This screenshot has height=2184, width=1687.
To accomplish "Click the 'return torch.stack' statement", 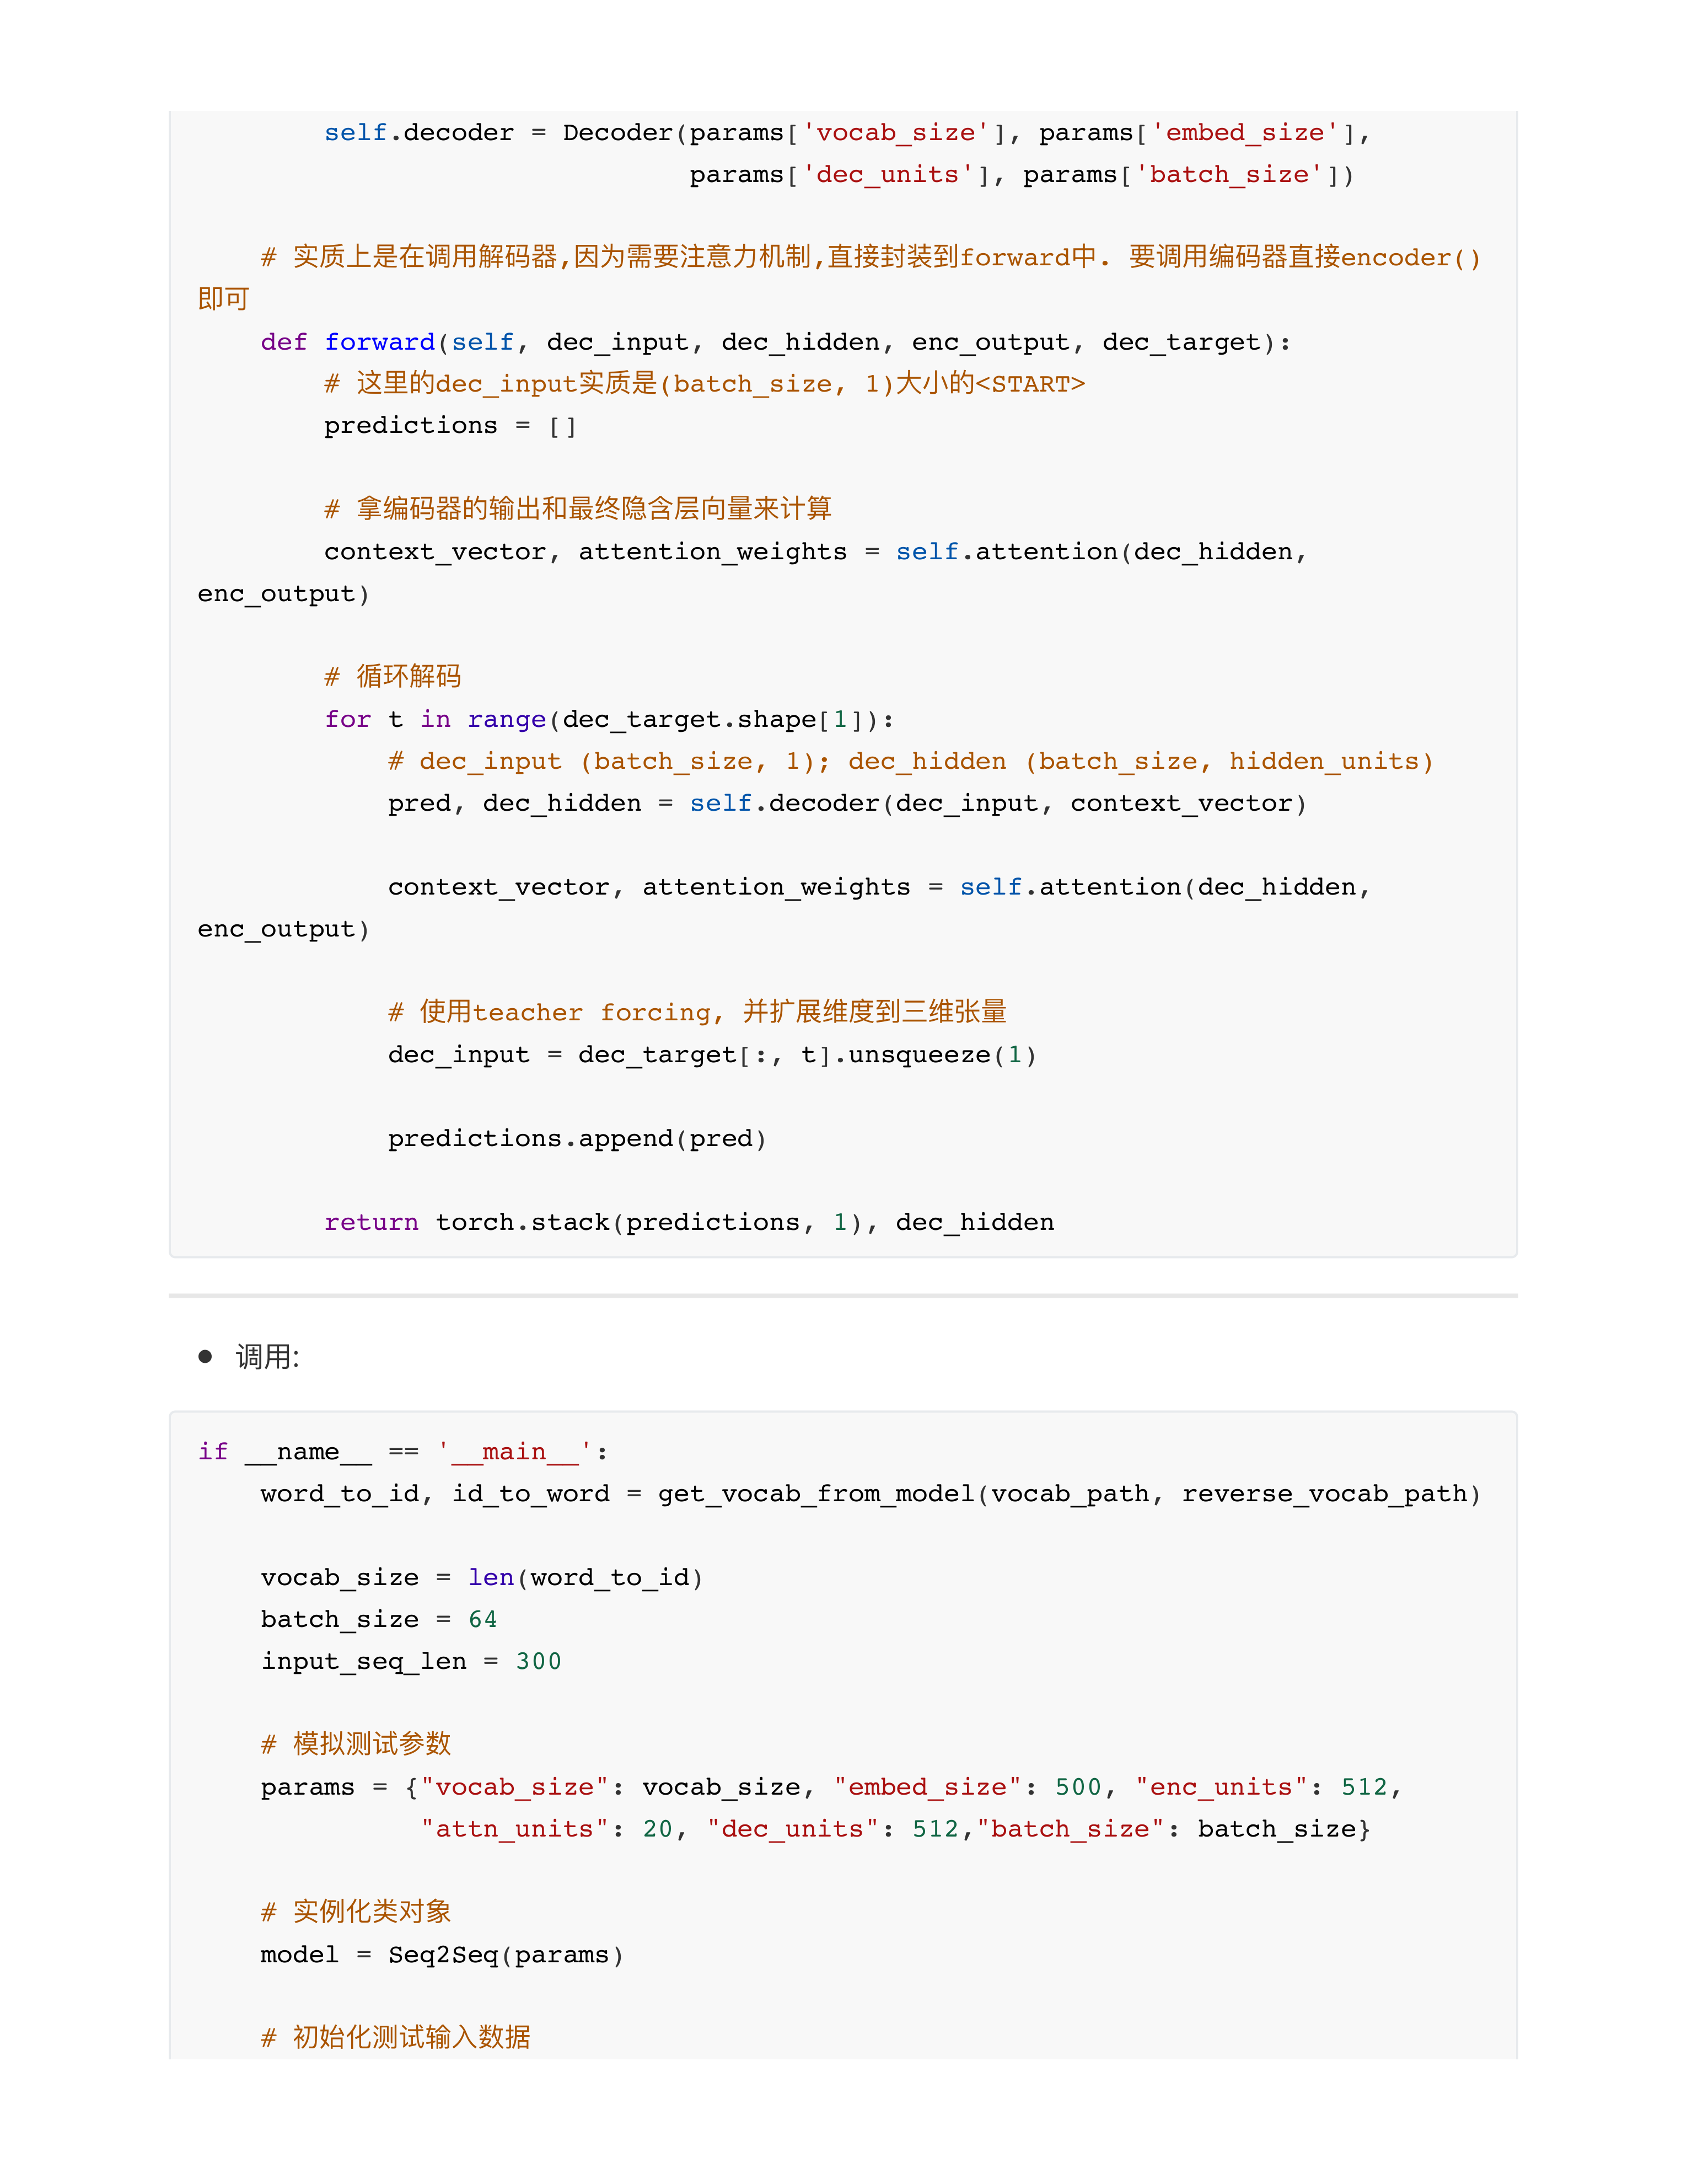I will 689,1222.
